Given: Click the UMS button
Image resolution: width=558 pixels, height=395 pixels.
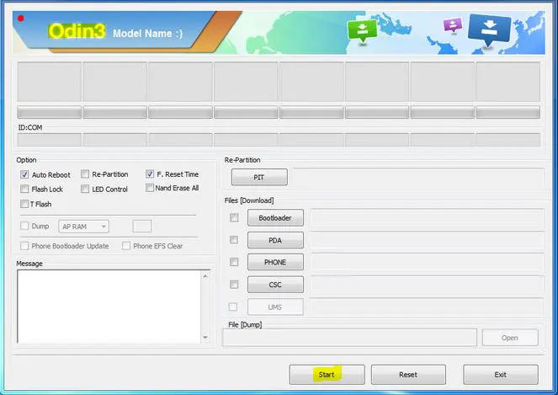Looking at the screenshot, I should (275, 307).
